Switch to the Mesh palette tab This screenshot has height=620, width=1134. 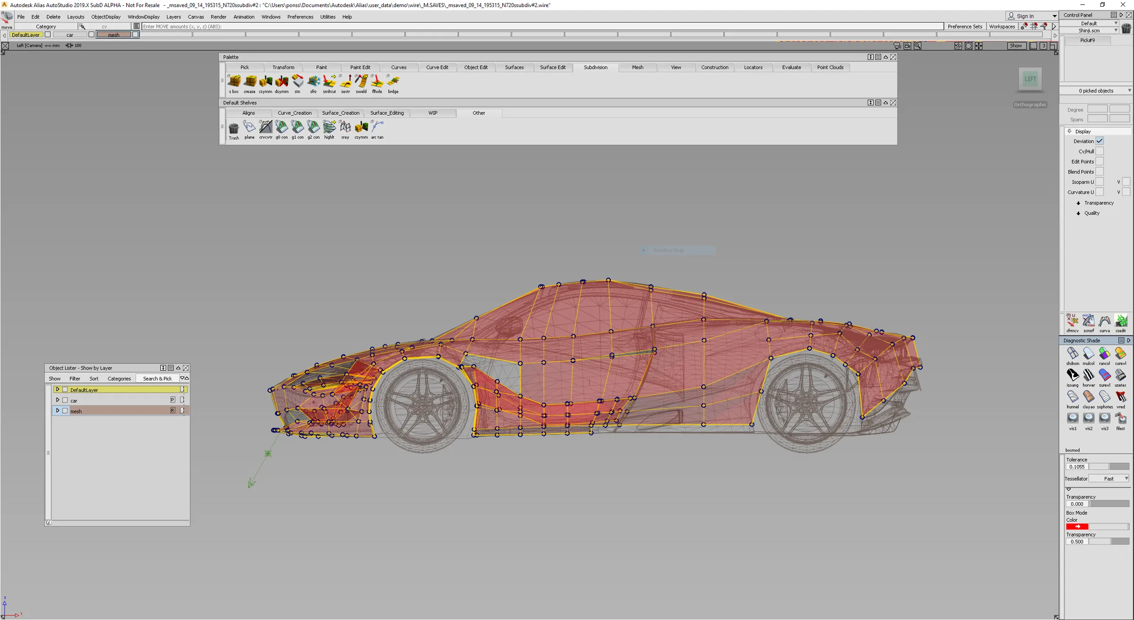(638, 68)
